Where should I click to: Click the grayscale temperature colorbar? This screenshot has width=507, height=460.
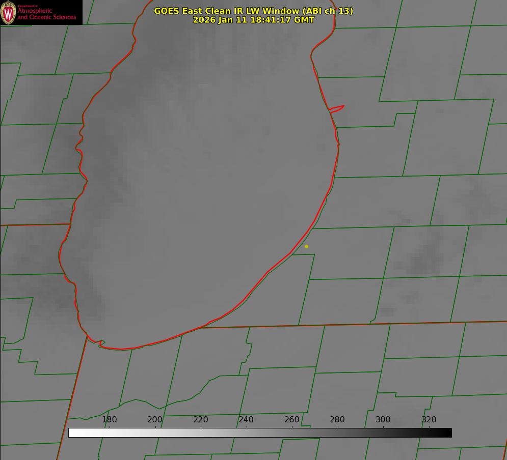point(260,433)
